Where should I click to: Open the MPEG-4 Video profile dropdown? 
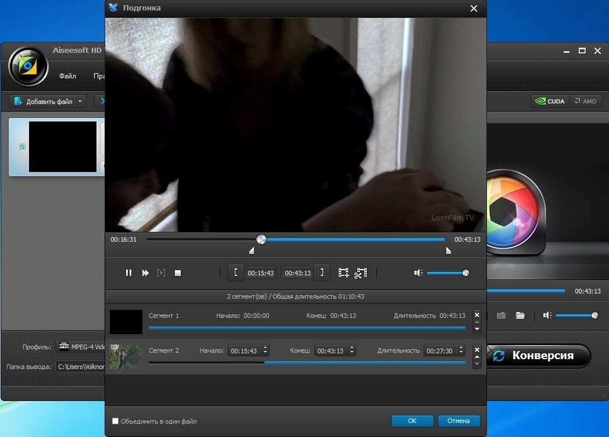pos(81,347)
